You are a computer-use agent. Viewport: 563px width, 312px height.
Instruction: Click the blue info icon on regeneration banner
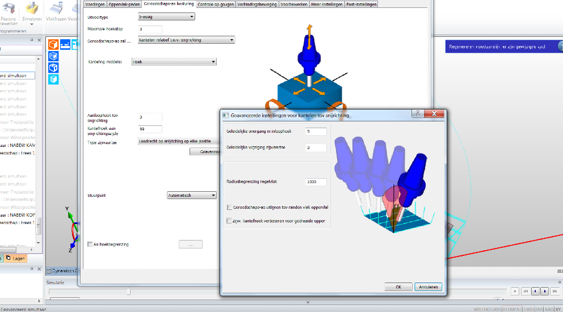point(561,47)
